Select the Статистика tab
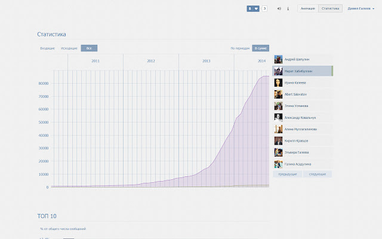 tap(330, 8)
